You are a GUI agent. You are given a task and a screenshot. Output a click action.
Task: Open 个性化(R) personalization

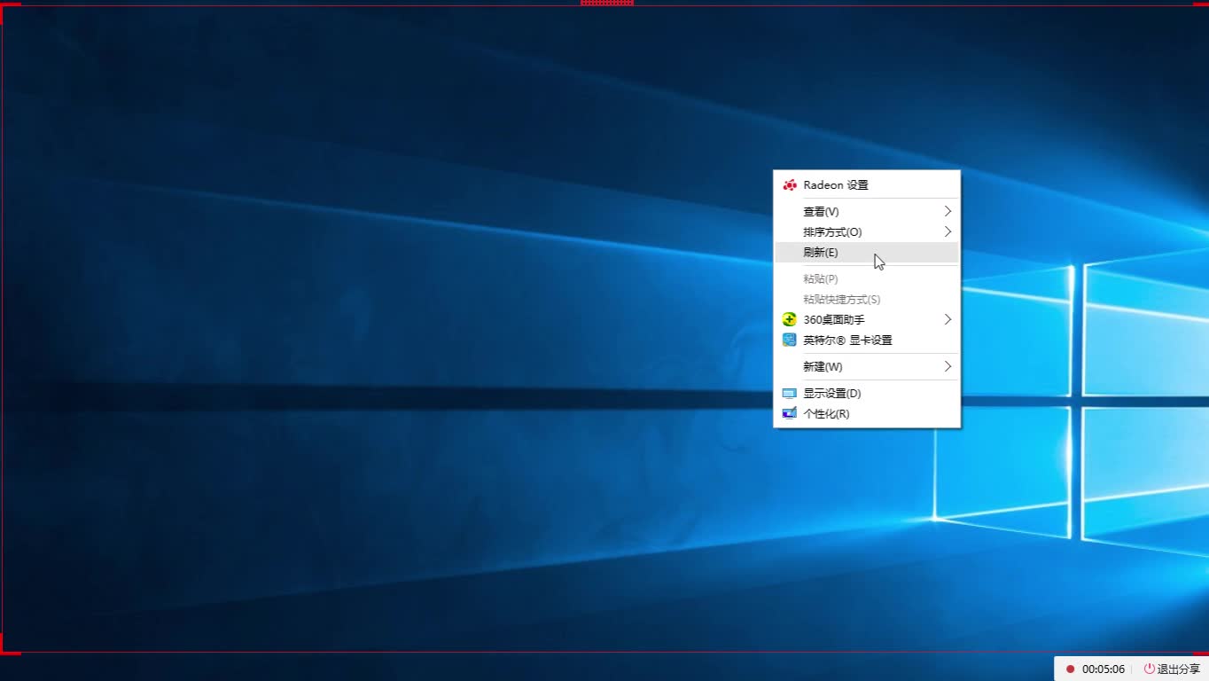point(866,414)
